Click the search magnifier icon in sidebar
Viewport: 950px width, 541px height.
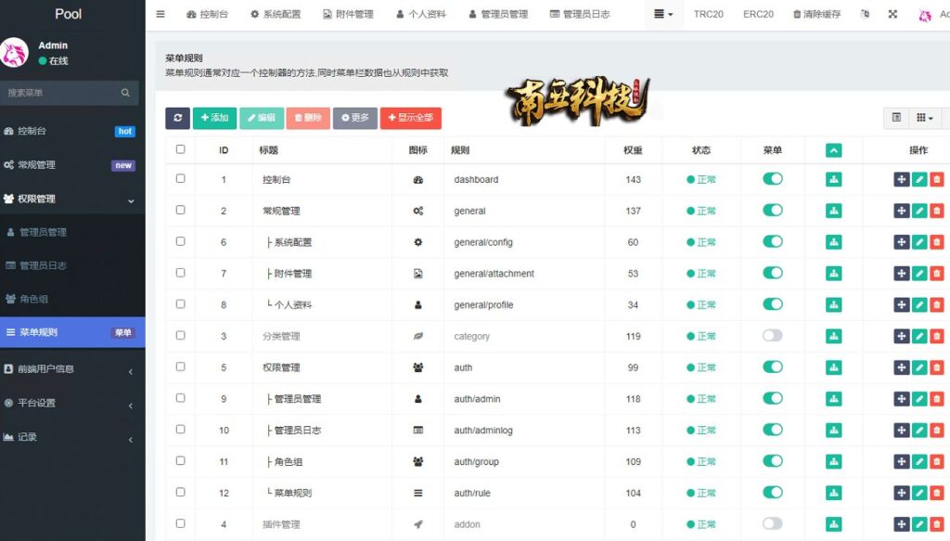tap(125, 93)
